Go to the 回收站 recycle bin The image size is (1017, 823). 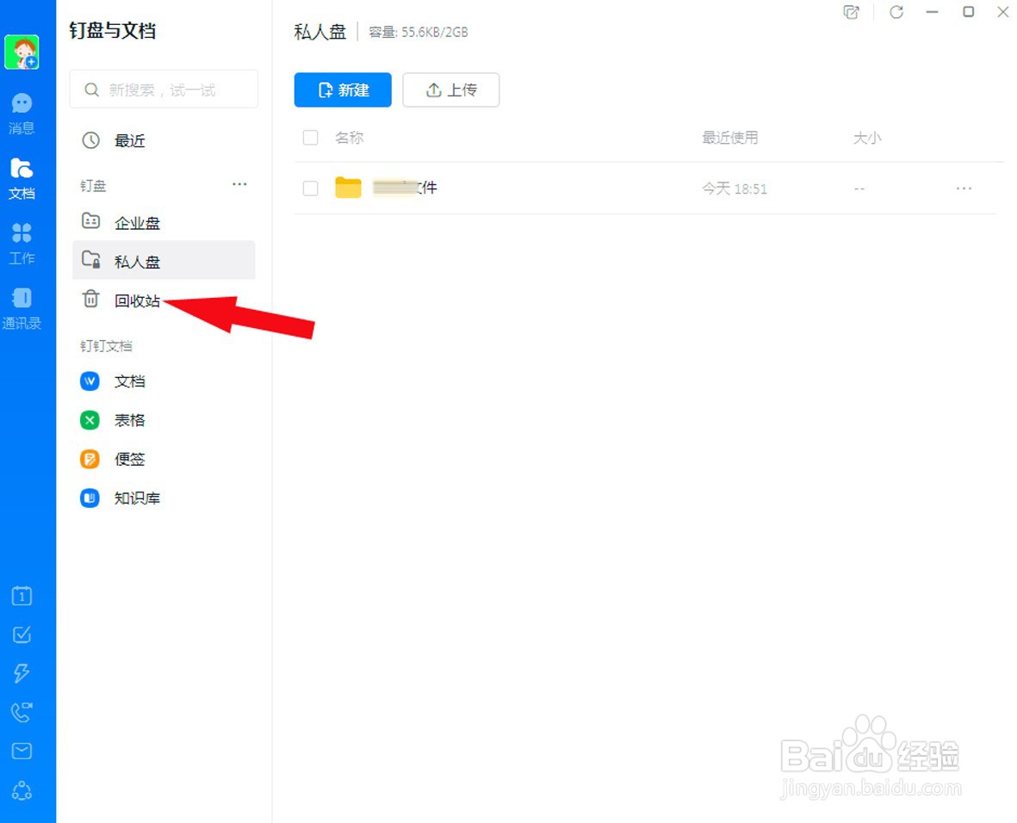138,300
